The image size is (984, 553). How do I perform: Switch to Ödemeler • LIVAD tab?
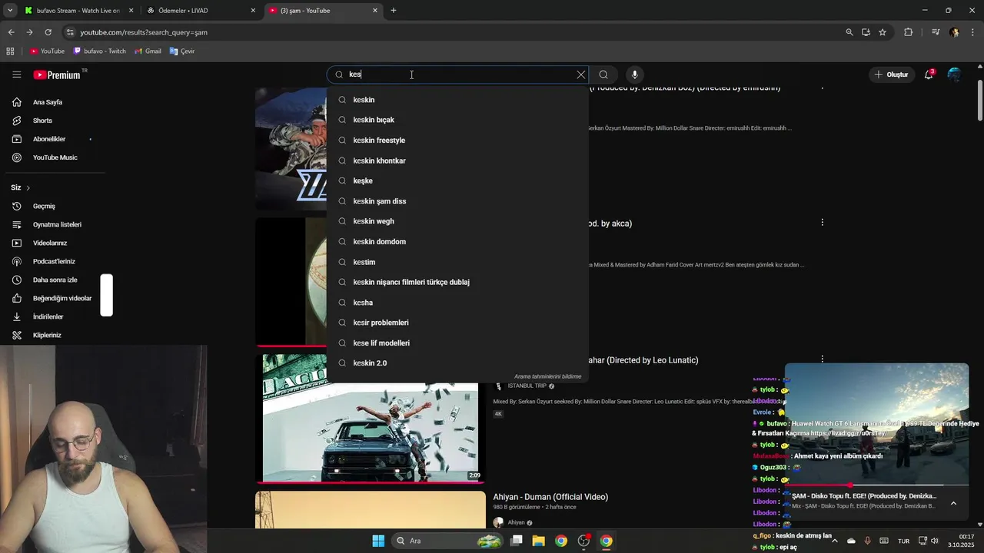tap(200, 11)
